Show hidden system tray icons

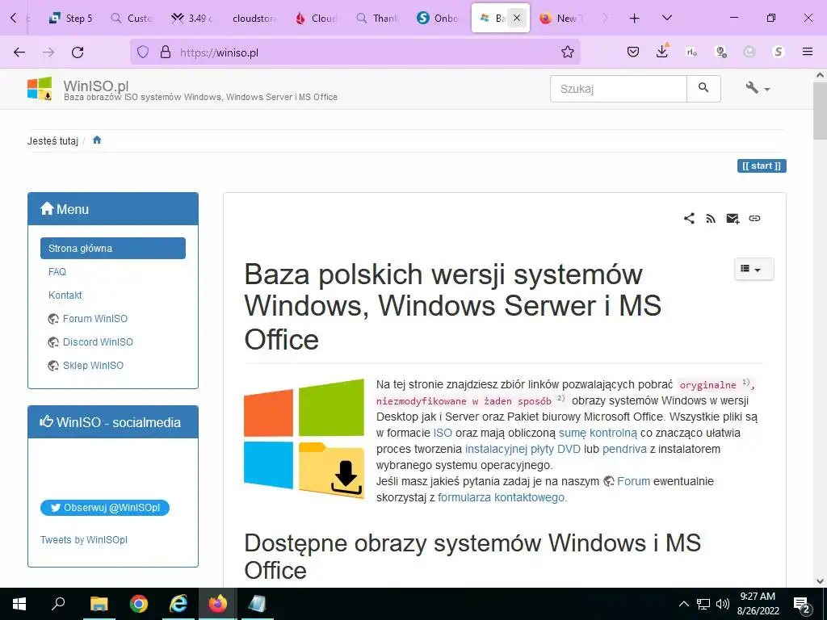point(683,604)
